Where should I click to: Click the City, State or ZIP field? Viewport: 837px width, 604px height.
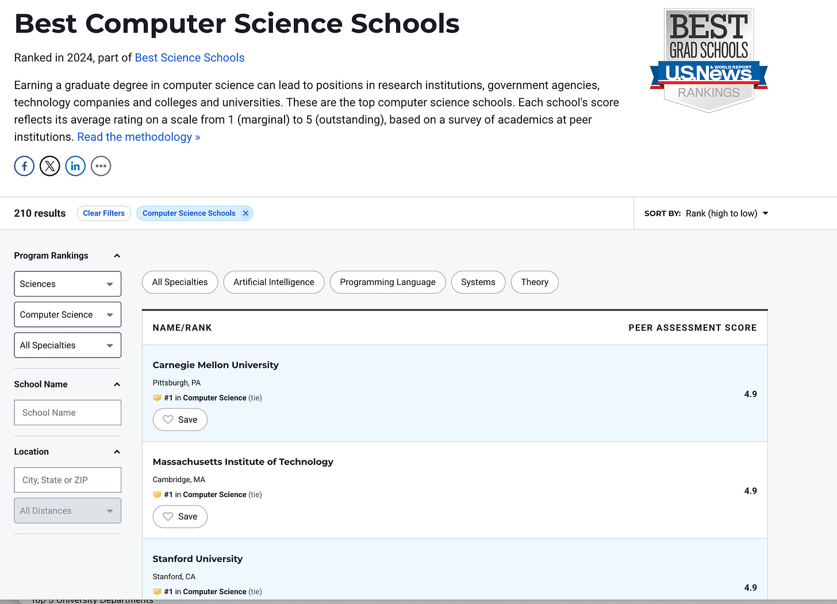point(68,480)
